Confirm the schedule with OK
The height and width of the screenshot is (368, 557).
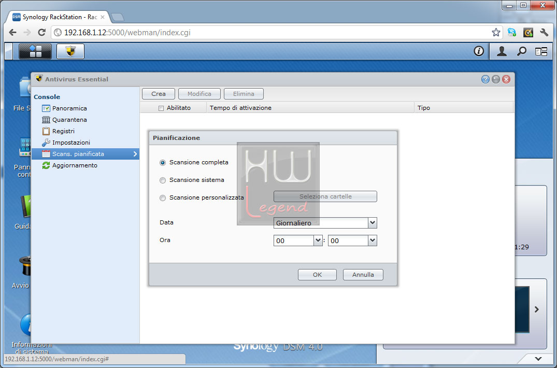tap(317, 275)
